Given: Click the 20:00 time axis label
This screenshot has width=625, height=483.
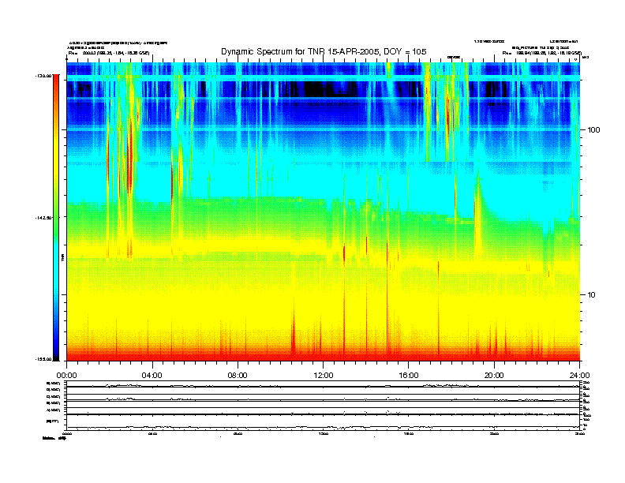Looking at the screenshot, I should pos(494,376).
